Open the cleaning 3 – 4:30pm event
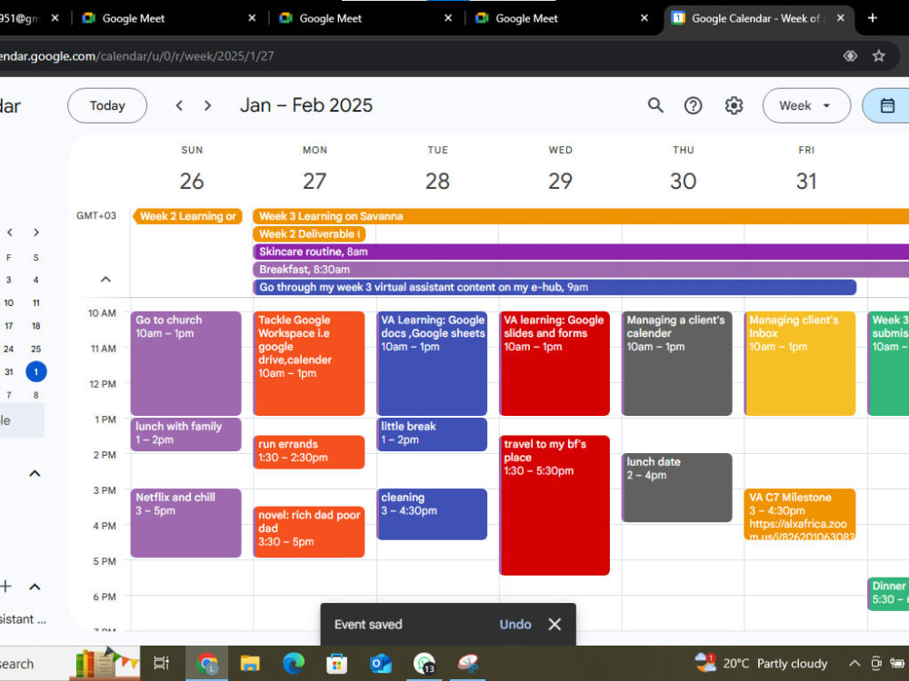This screenshot has height=681, width=909. tap(432, 514)
